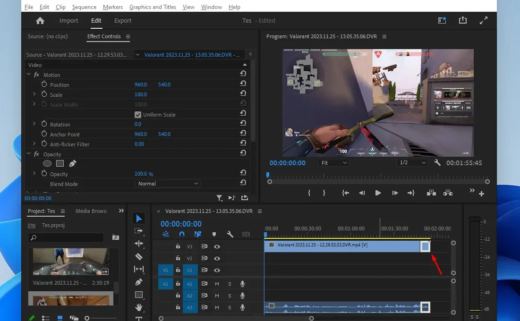Select the free draw bezier mask pen
The height and width of the screenshot is (321, 520).
point(72,163)
